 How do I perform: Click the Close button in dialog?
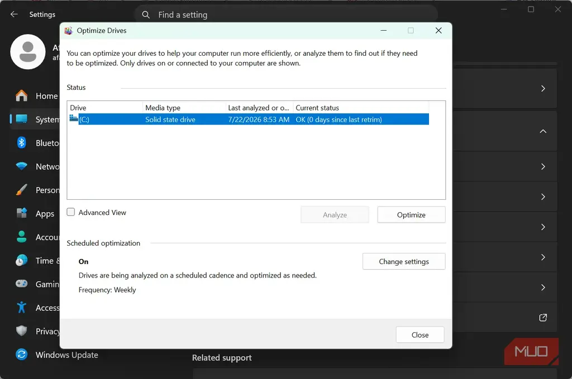click(420, 334)
